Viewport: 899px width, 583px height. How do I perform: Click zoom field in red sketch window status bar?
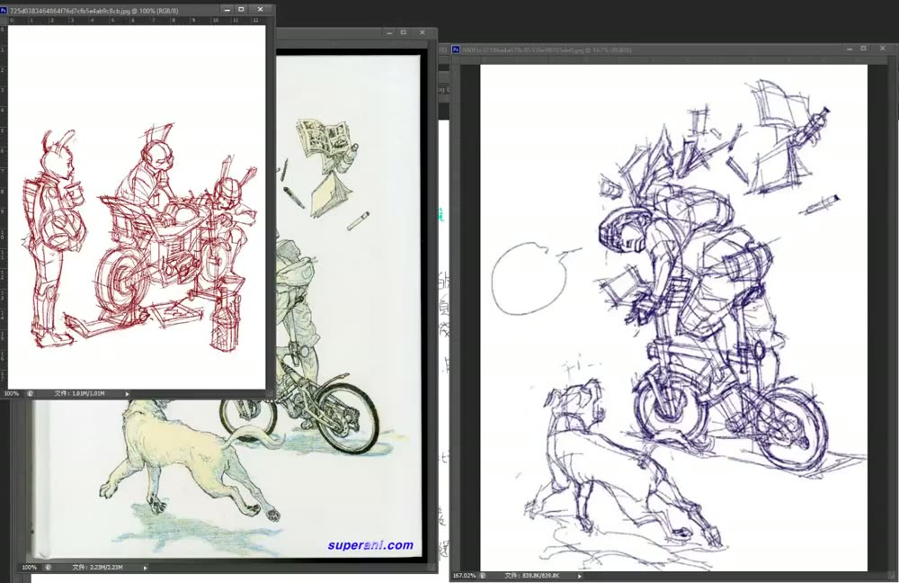pos(12,394)
